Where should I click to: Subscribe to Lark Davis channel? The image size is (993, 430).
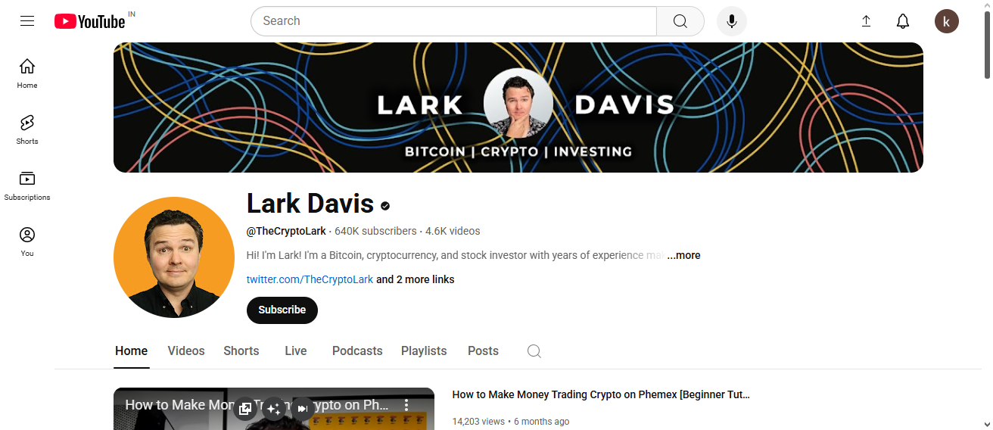(282, 310)
